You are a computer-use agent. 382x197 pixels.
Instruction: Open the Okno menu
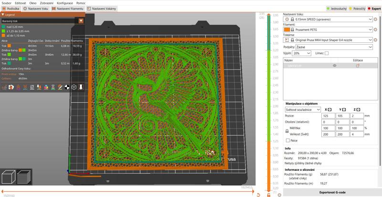(33, 3)
